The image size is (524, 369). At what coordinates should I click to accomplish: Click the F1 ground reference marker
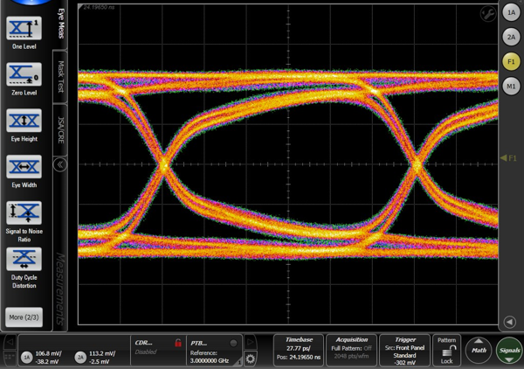[508, 158]
